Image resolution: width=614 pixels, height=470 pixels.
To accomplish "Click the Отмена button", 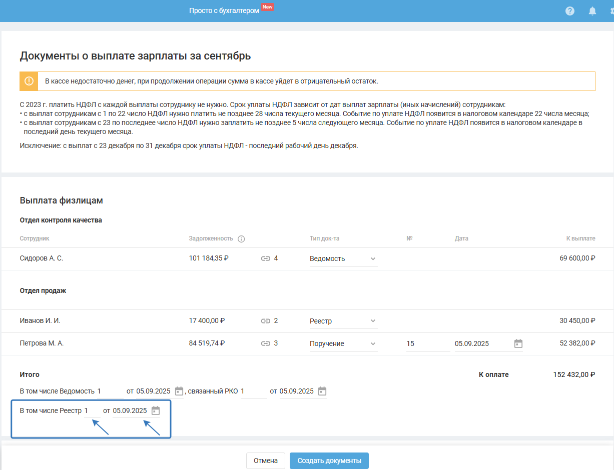I will 266,461.
